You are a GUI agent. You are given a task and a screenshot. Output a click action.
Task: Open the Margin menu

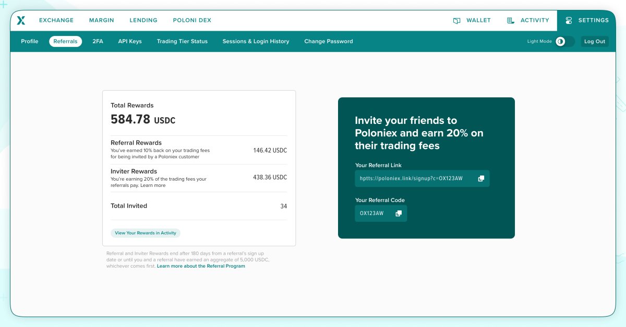(102, 20)
